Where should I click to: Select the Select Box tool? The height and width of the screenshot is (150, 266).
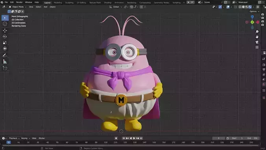(x=5, y=18)
